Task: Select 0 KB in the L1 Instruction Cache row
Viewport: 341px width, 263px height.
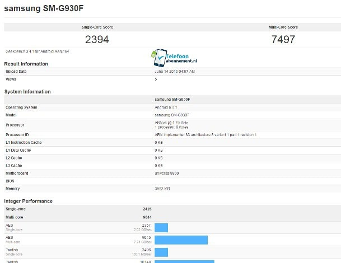Action: click(158, 142)
